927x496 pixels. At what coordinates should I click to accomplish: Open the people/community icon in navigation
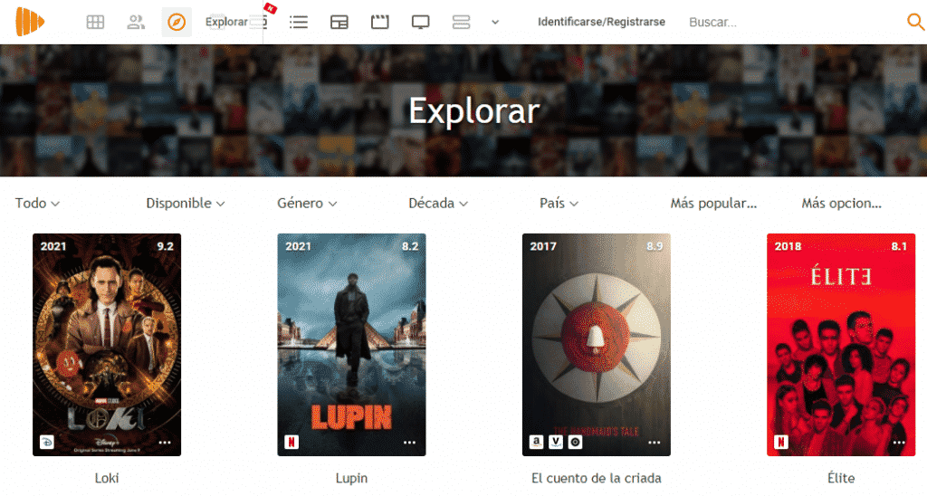click(x=136, y=23)
